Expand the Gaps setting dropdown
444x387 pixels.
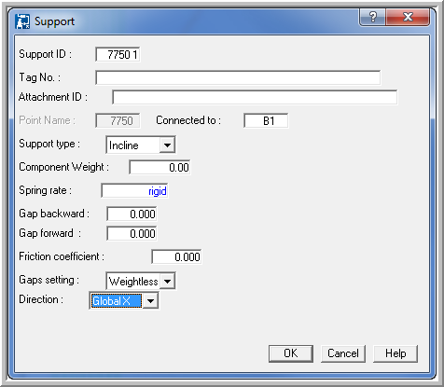tap(167, 282)
